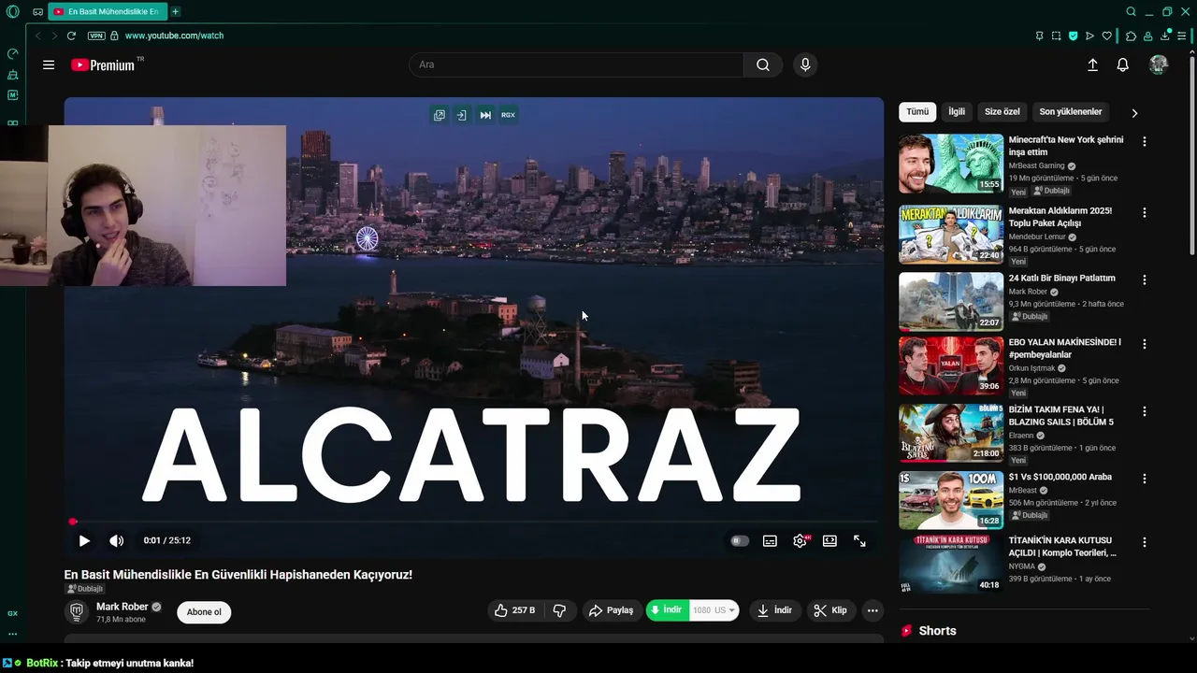Image resolution: width=1197 pixels, height=673 pixels.
Task: Click the green İndir download button
Action: coord(668,610)
